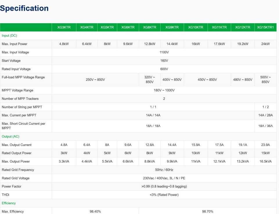Select the XG5KTR column header

(x=107, y=27)
